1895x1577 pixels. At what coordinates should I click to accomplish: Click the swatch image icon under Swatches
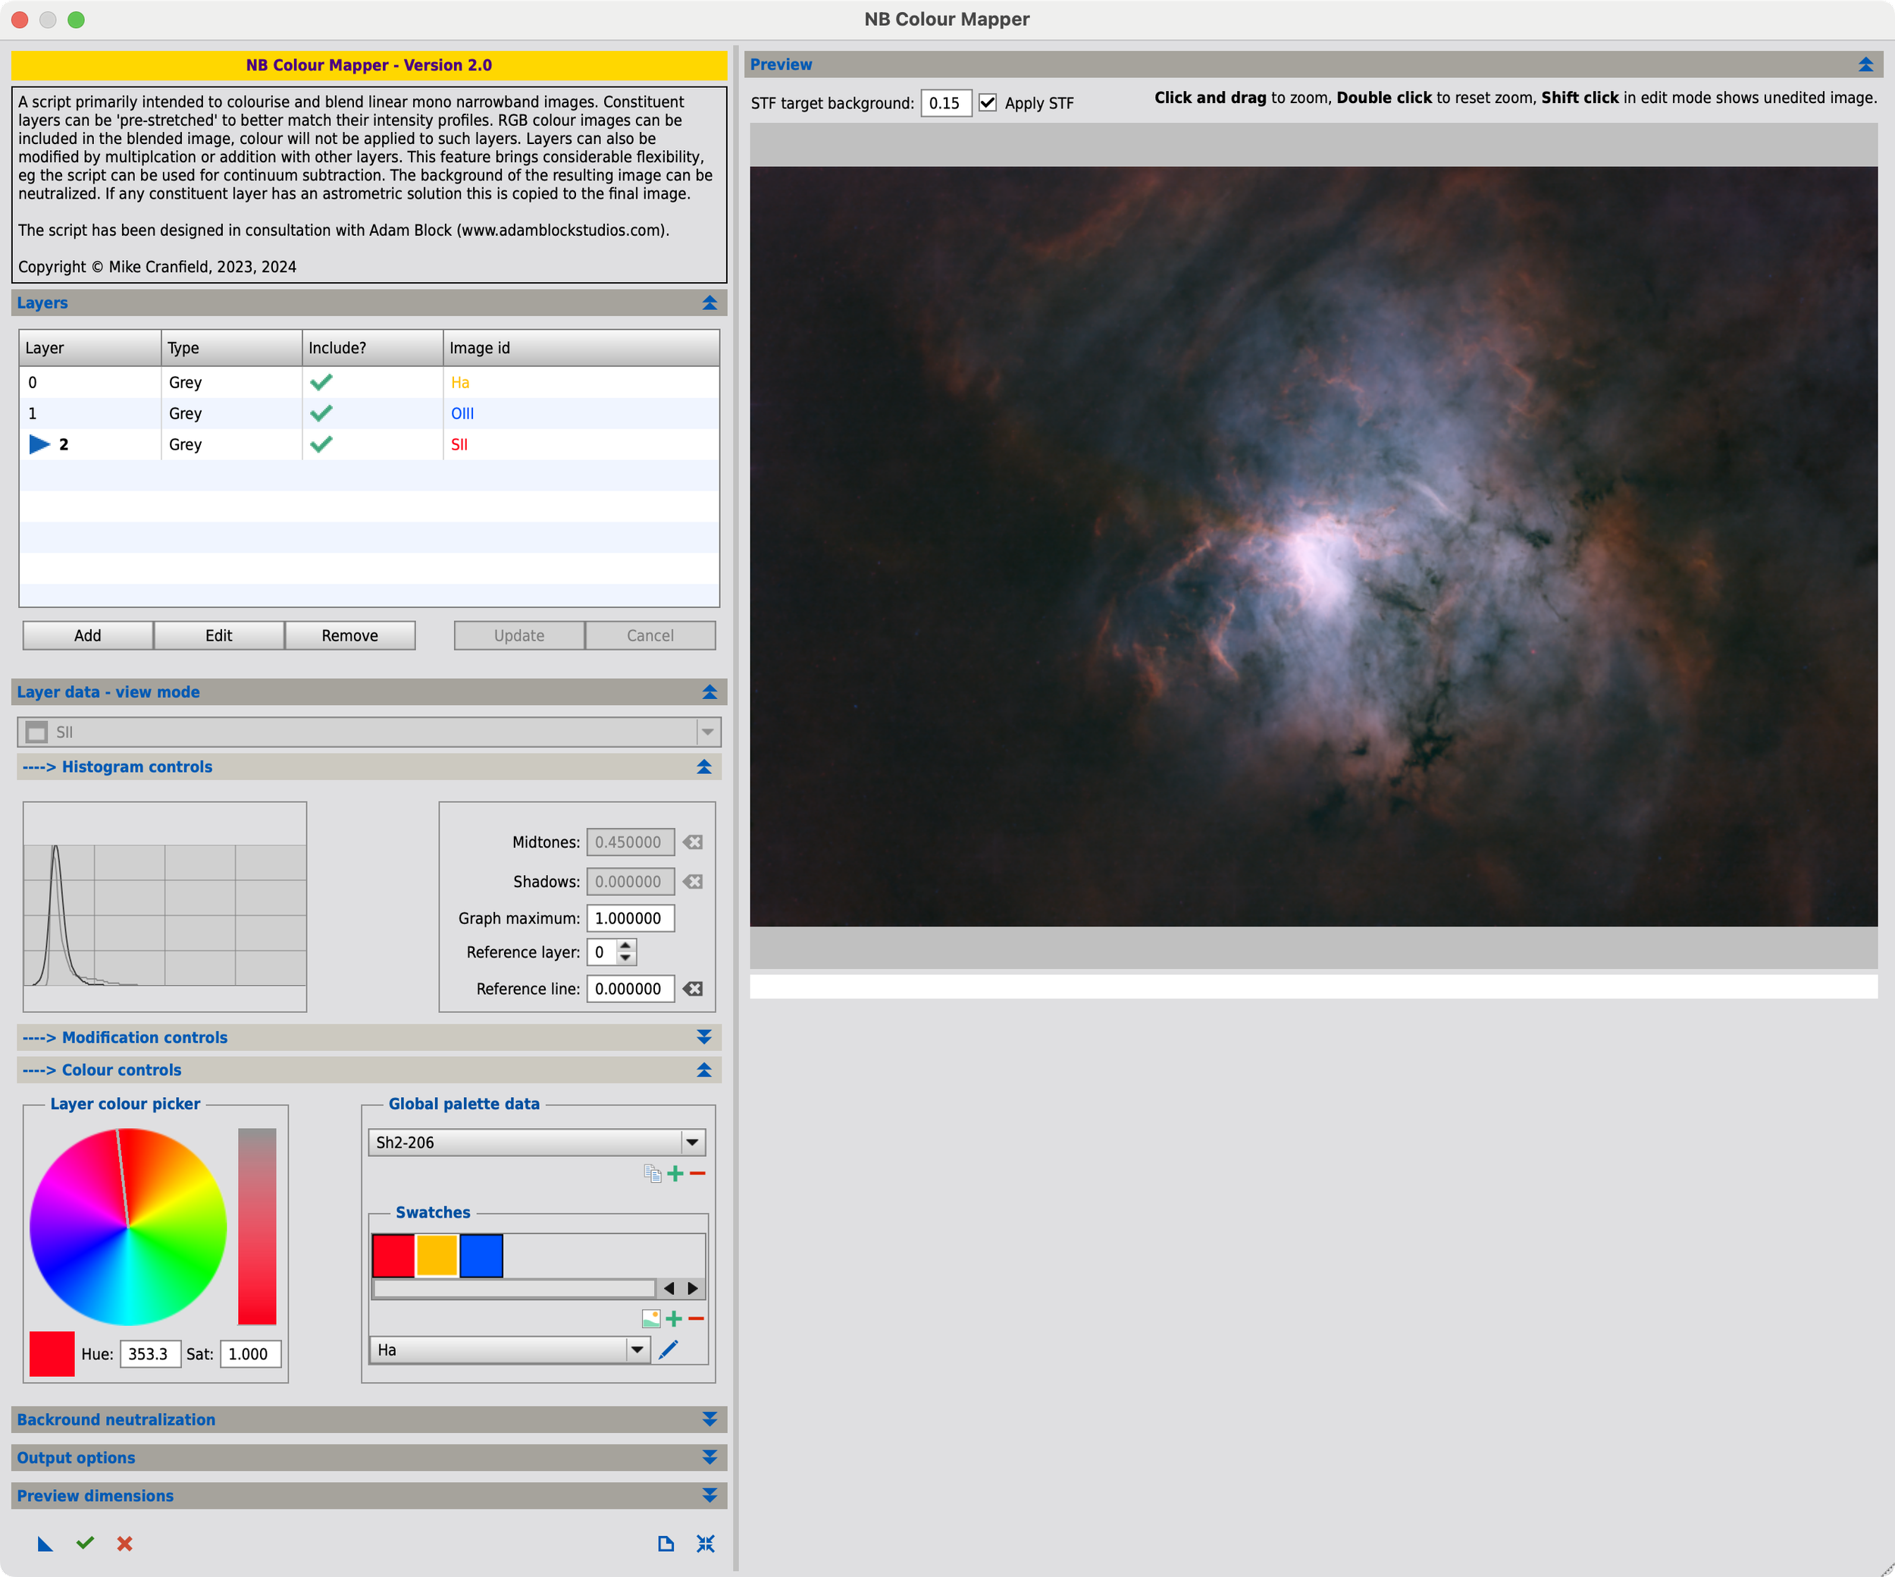tap(650, 1318)
